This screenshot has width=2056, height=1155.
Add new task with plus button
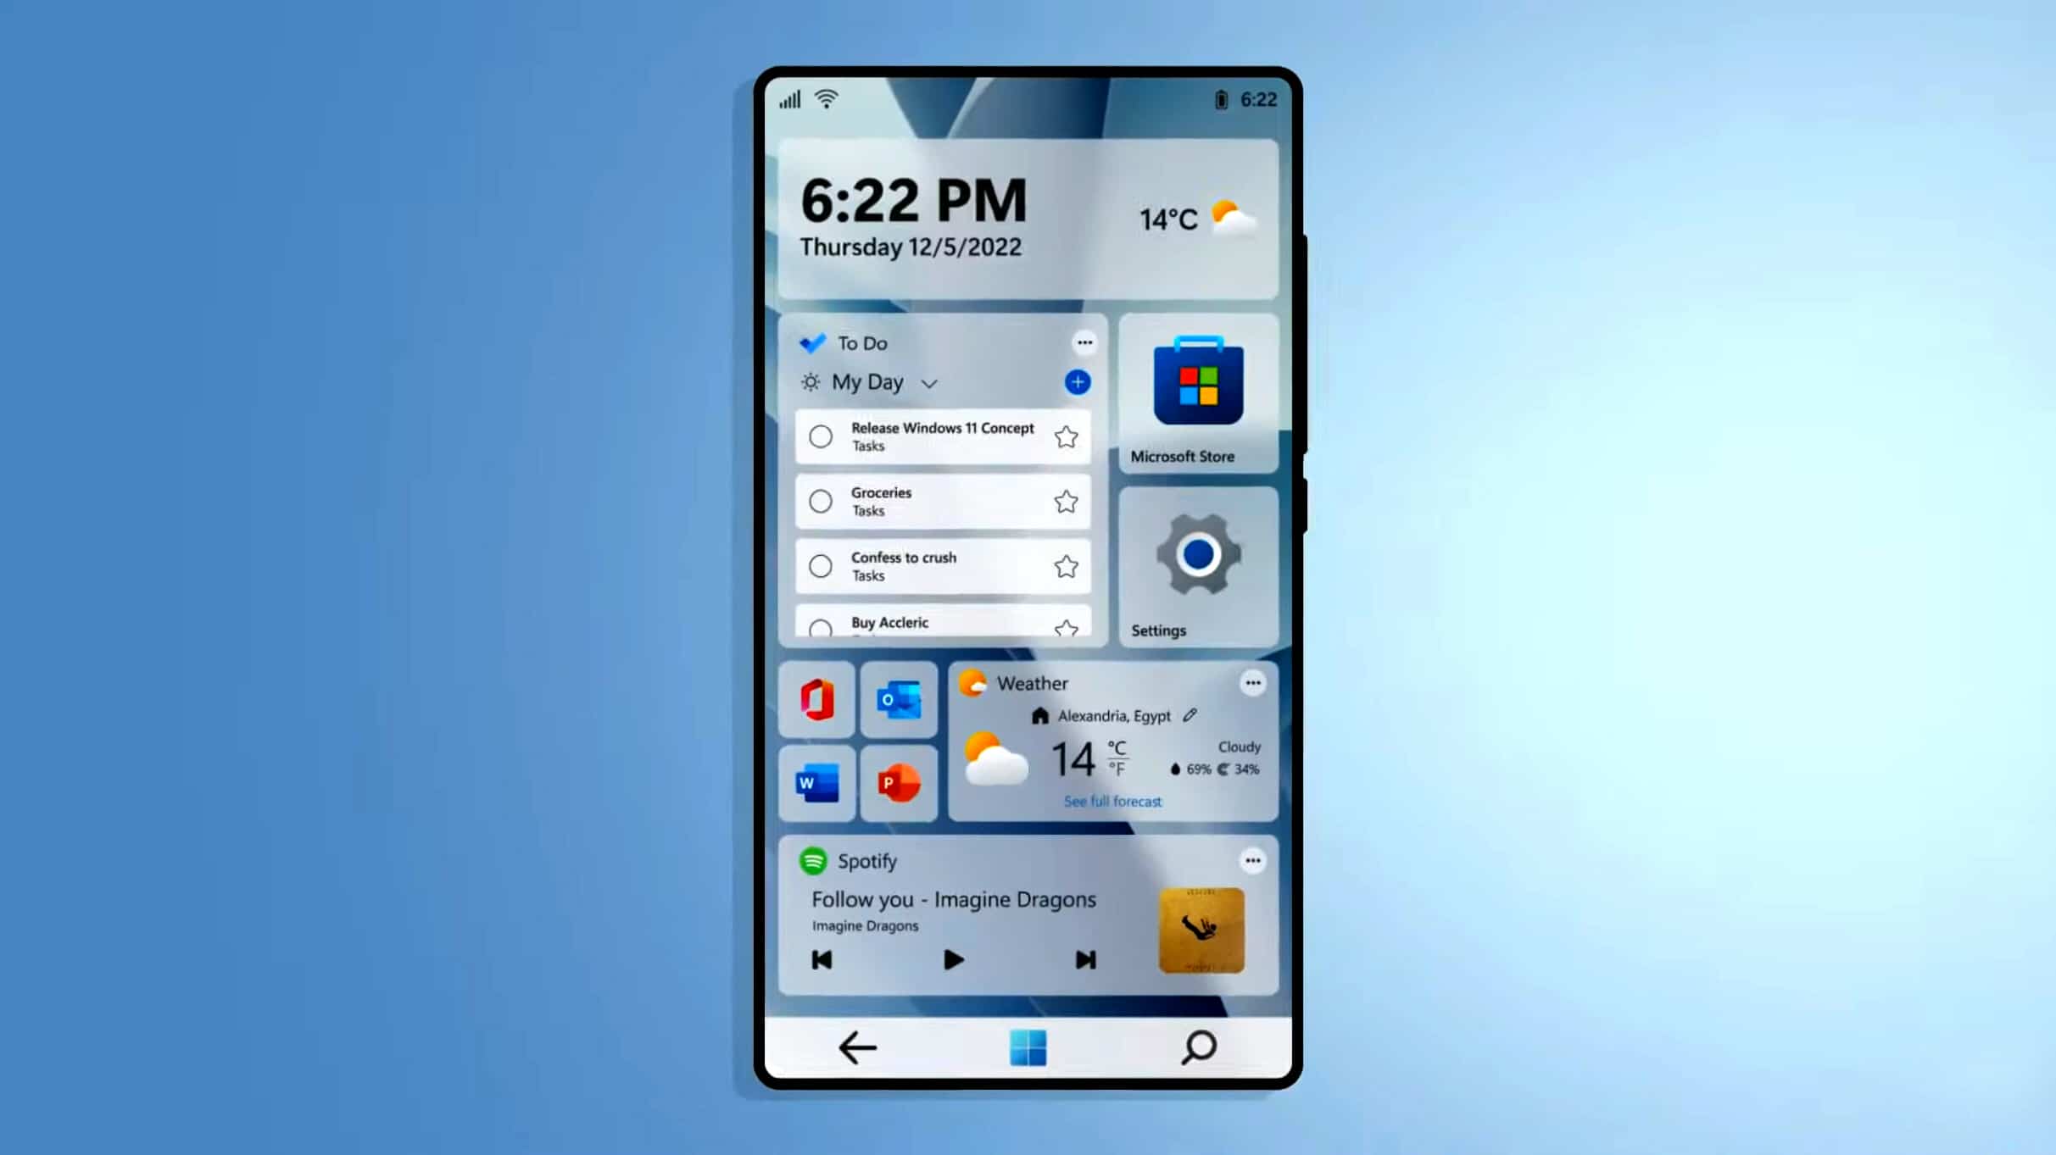(x=1076, y=383)
